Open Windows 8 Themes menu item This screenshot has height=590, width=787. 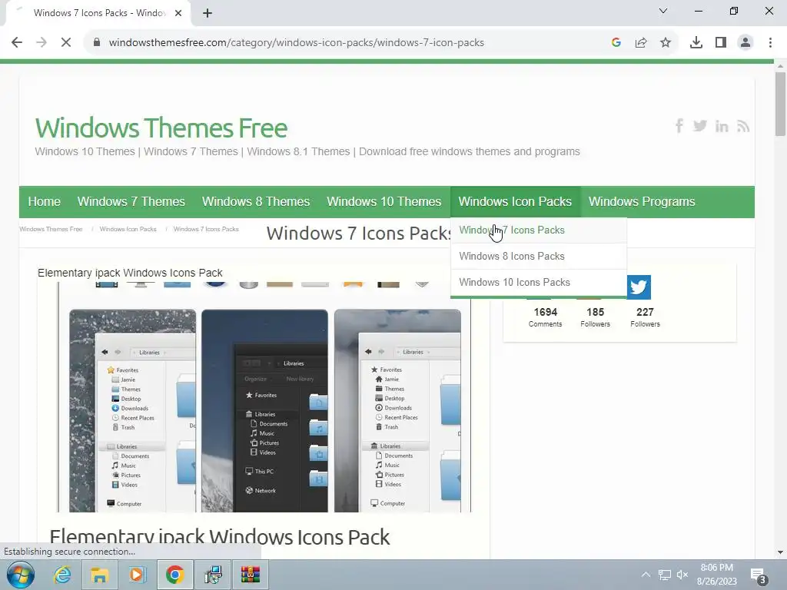256,202
